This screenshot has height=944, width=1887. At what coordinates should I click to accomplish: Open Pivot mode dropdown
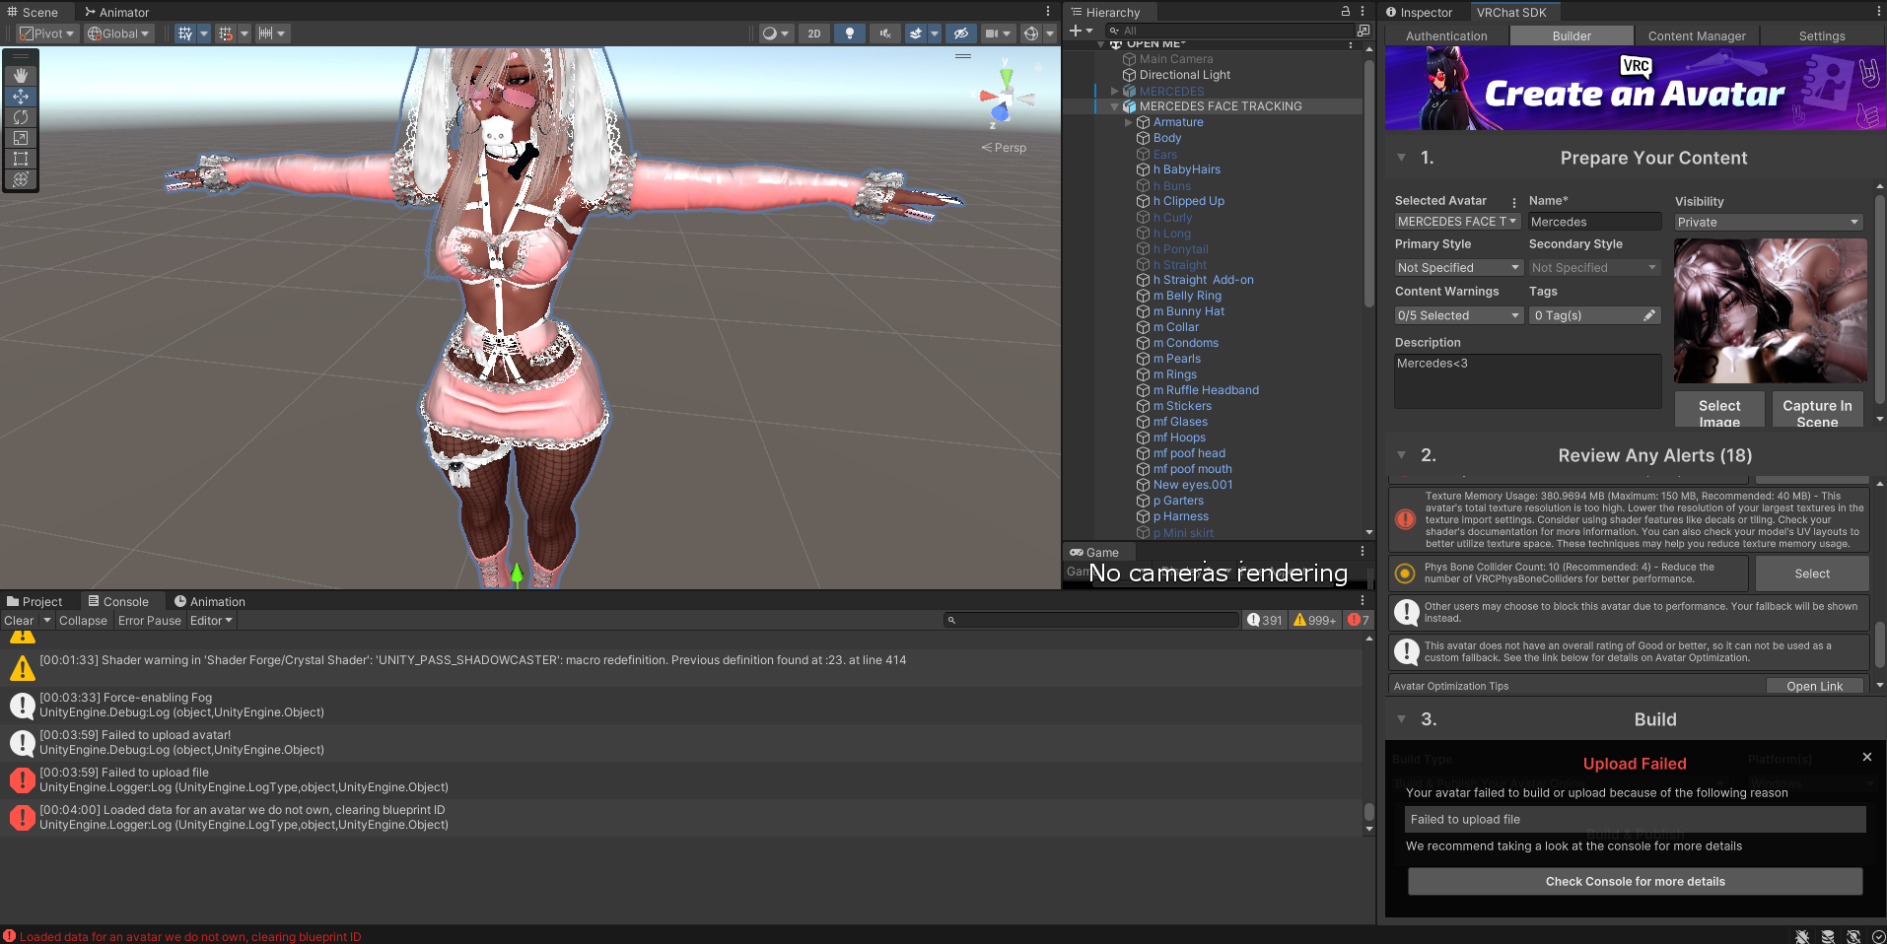click(x=46, y=34)
